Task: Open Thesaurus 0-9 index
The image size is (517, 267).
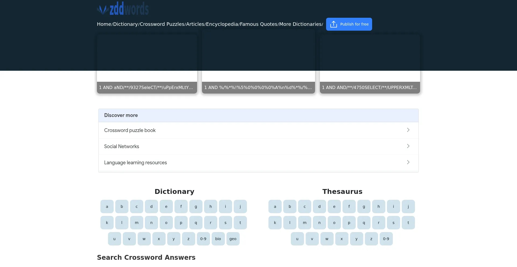Action: tap(386, 239)
